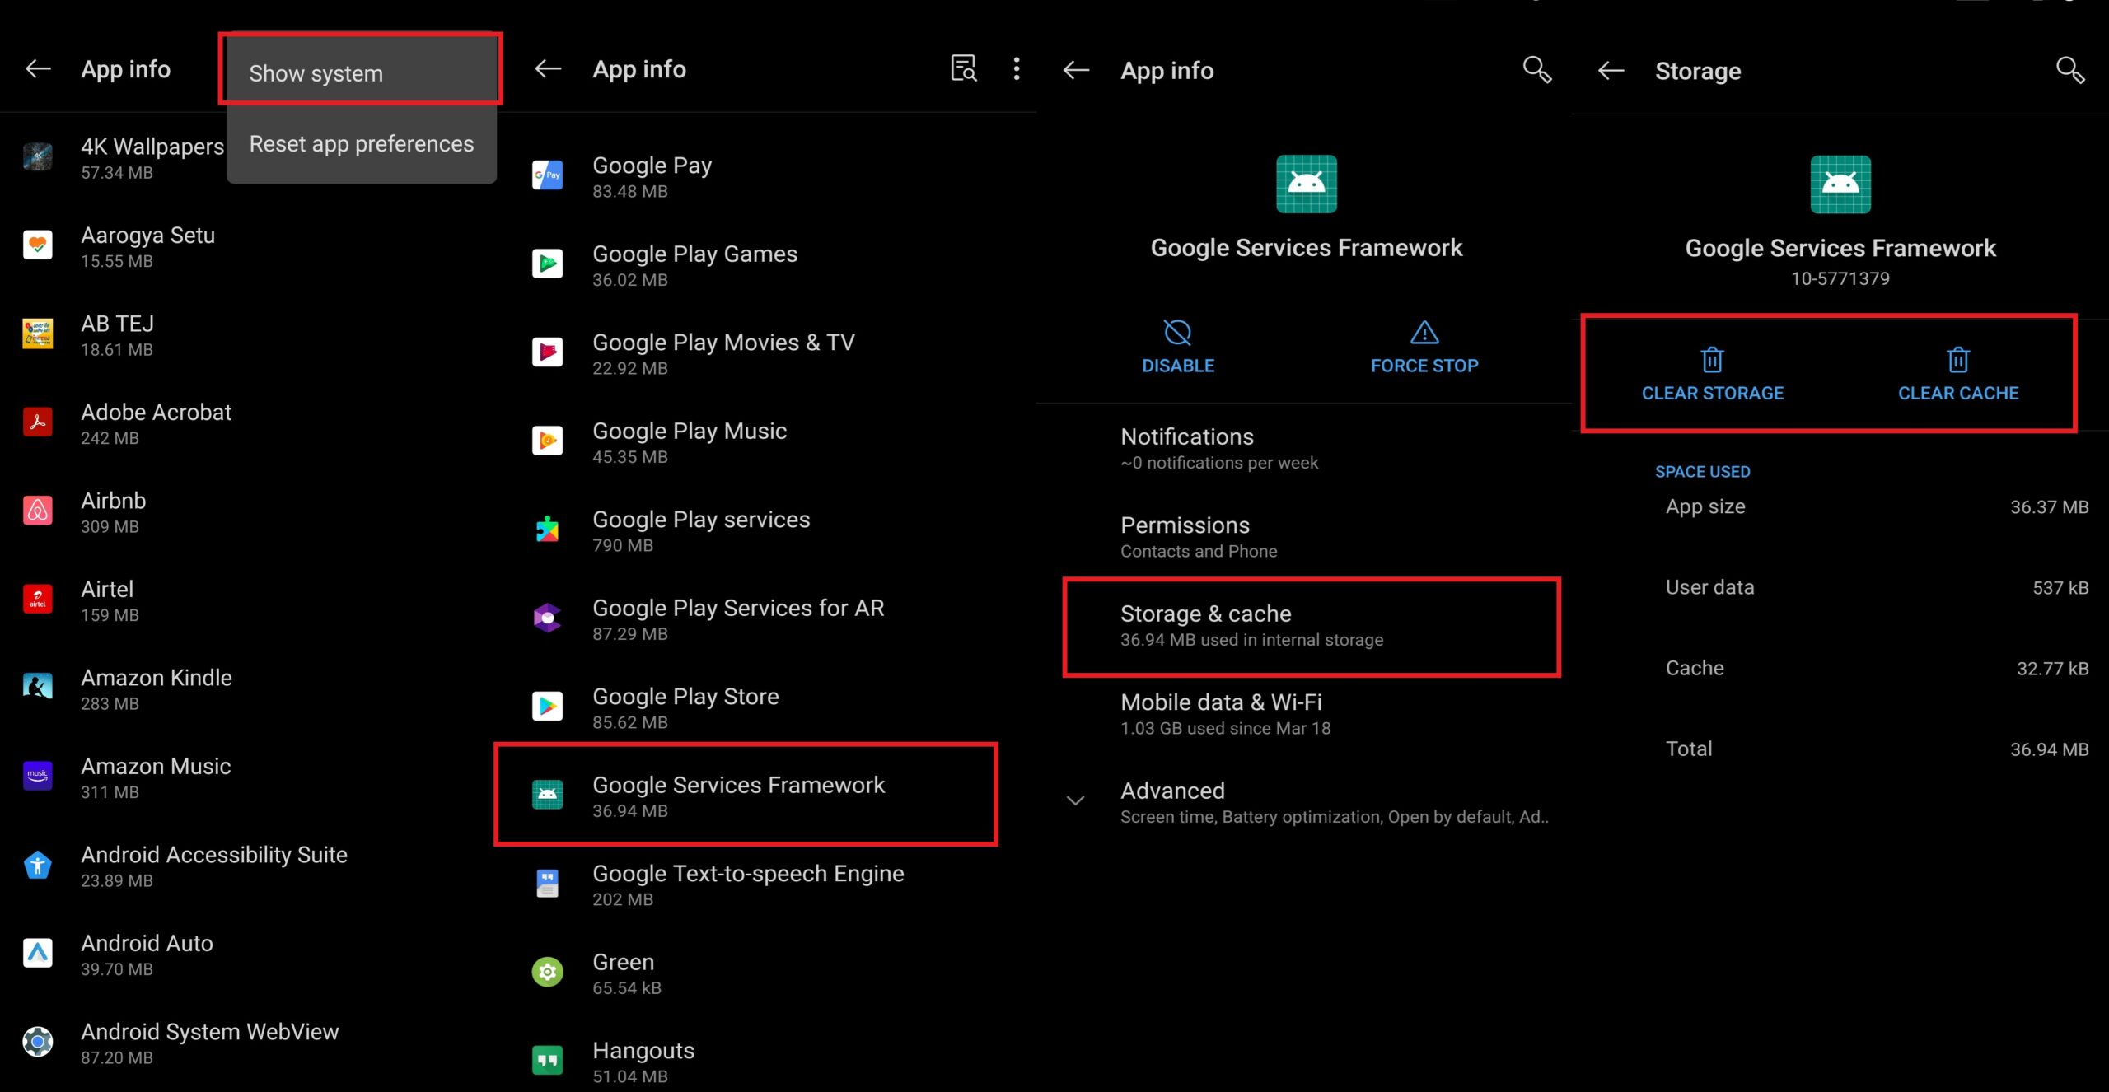Tap AB TEJ app icon
This screenshot has height=1092, width=2109.
(38, 334)
